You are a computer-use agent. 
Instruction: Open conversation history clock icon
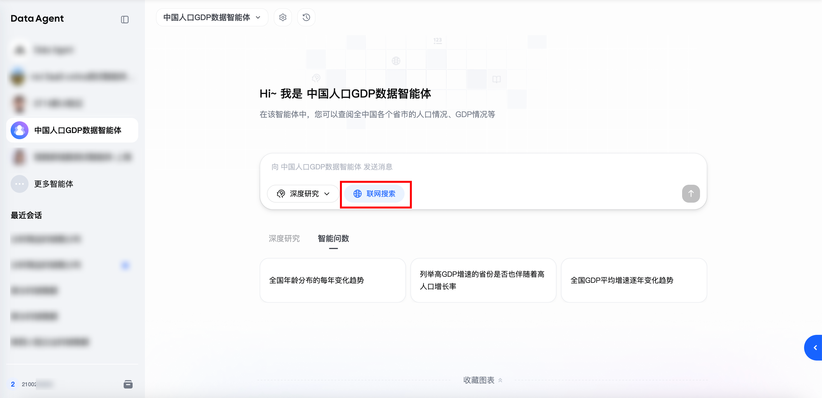click(x=306, y=17)
